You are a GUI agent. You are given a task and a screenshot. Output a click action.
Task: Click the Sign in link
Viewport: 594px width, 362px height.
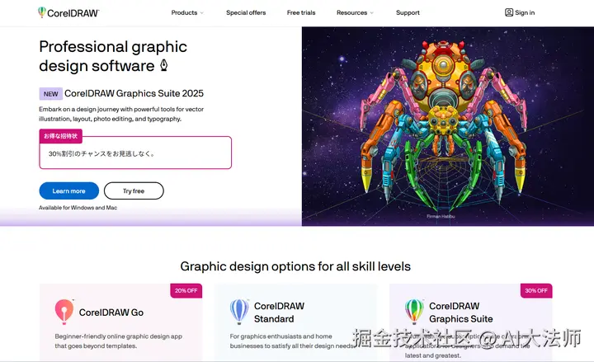(525, 12)
